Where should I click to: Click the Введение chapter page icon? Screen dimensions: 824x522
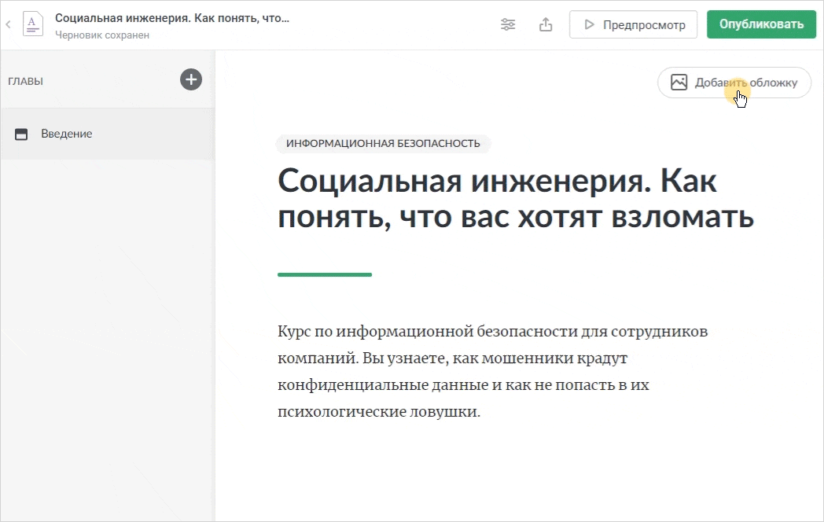pos(21,134)
